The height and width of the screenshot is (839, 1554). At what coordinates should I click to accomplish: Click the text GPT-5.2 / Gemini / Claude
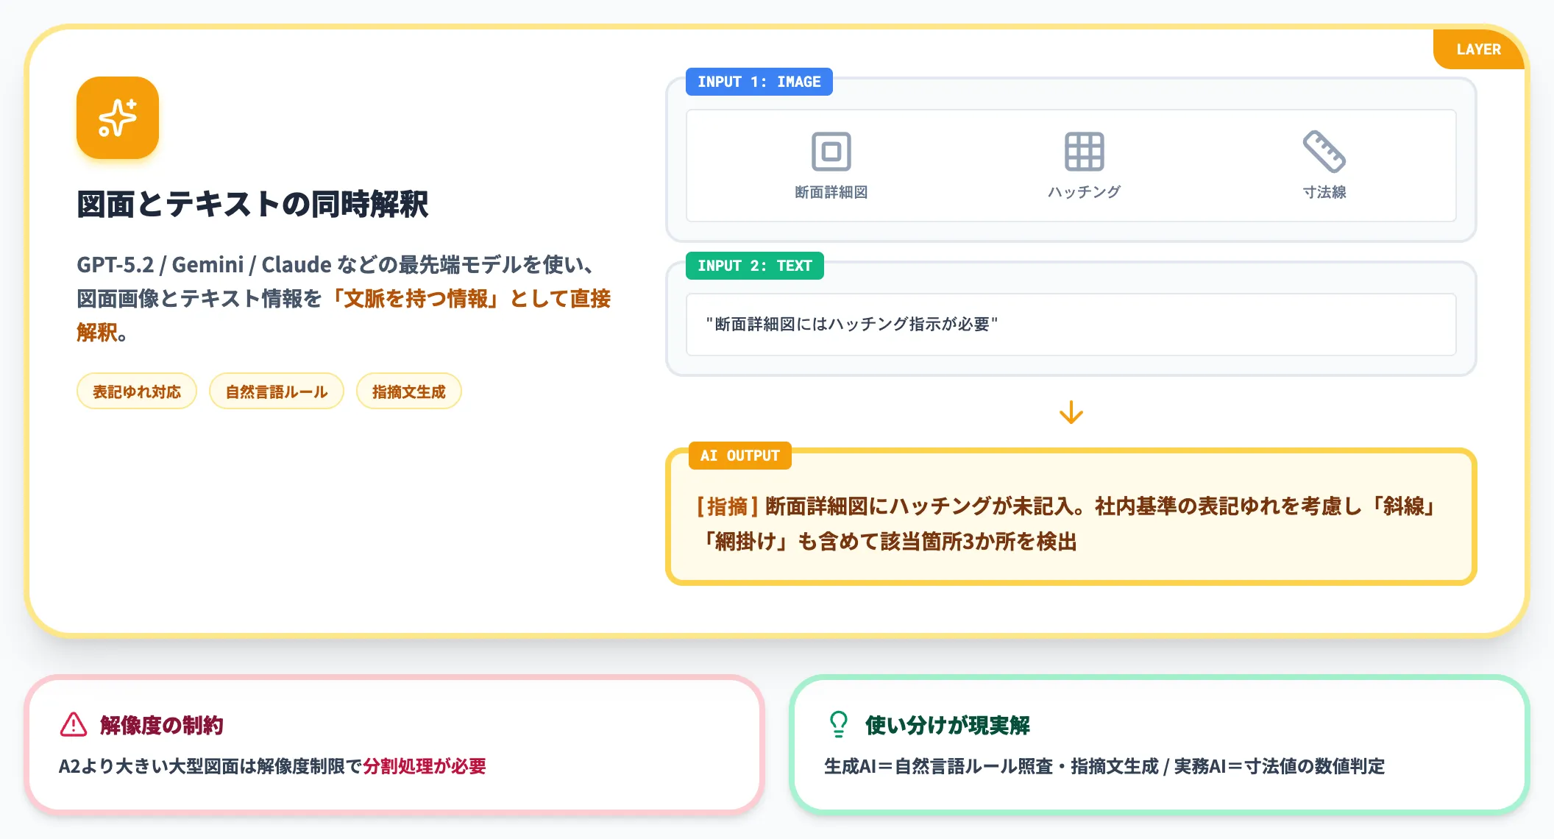tap(204, 265)
